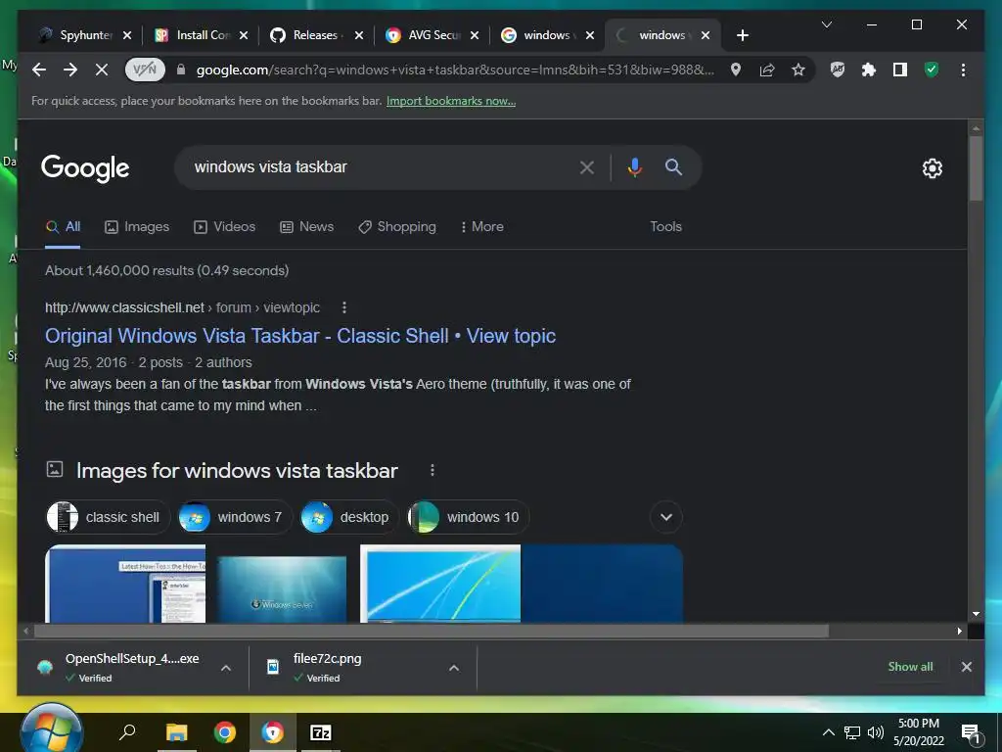Stop loading the page with the X button
The image size is (1002, 752).
[102, 70]
